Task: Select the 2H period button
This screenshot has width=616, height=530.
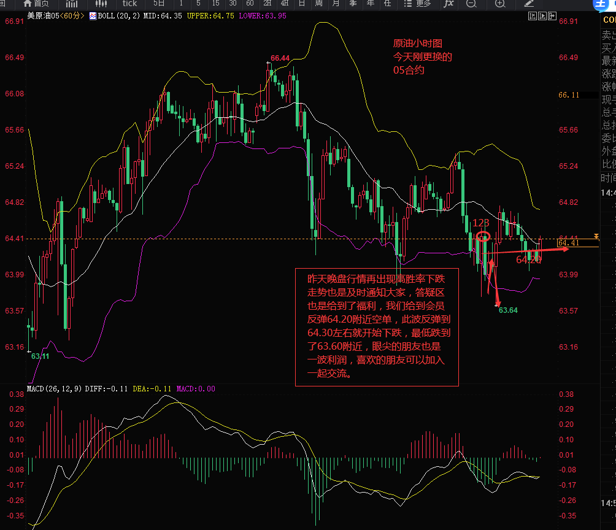Action: coord(268,4)
